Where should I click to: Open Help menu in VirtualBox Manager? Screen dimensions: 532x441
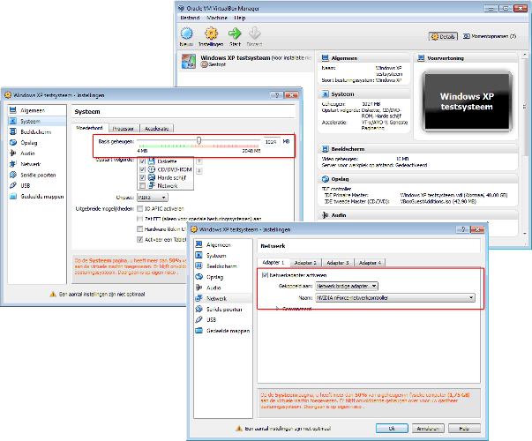coord(240,18)
